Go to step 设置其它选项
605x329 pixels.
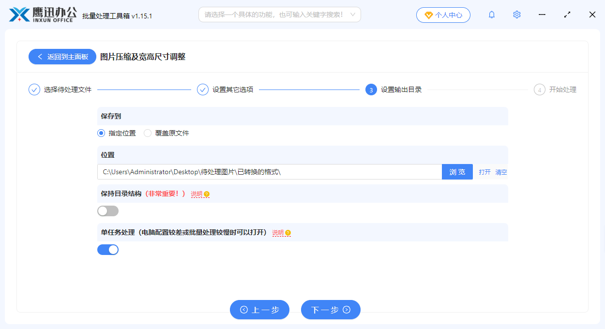coord(233,90)
